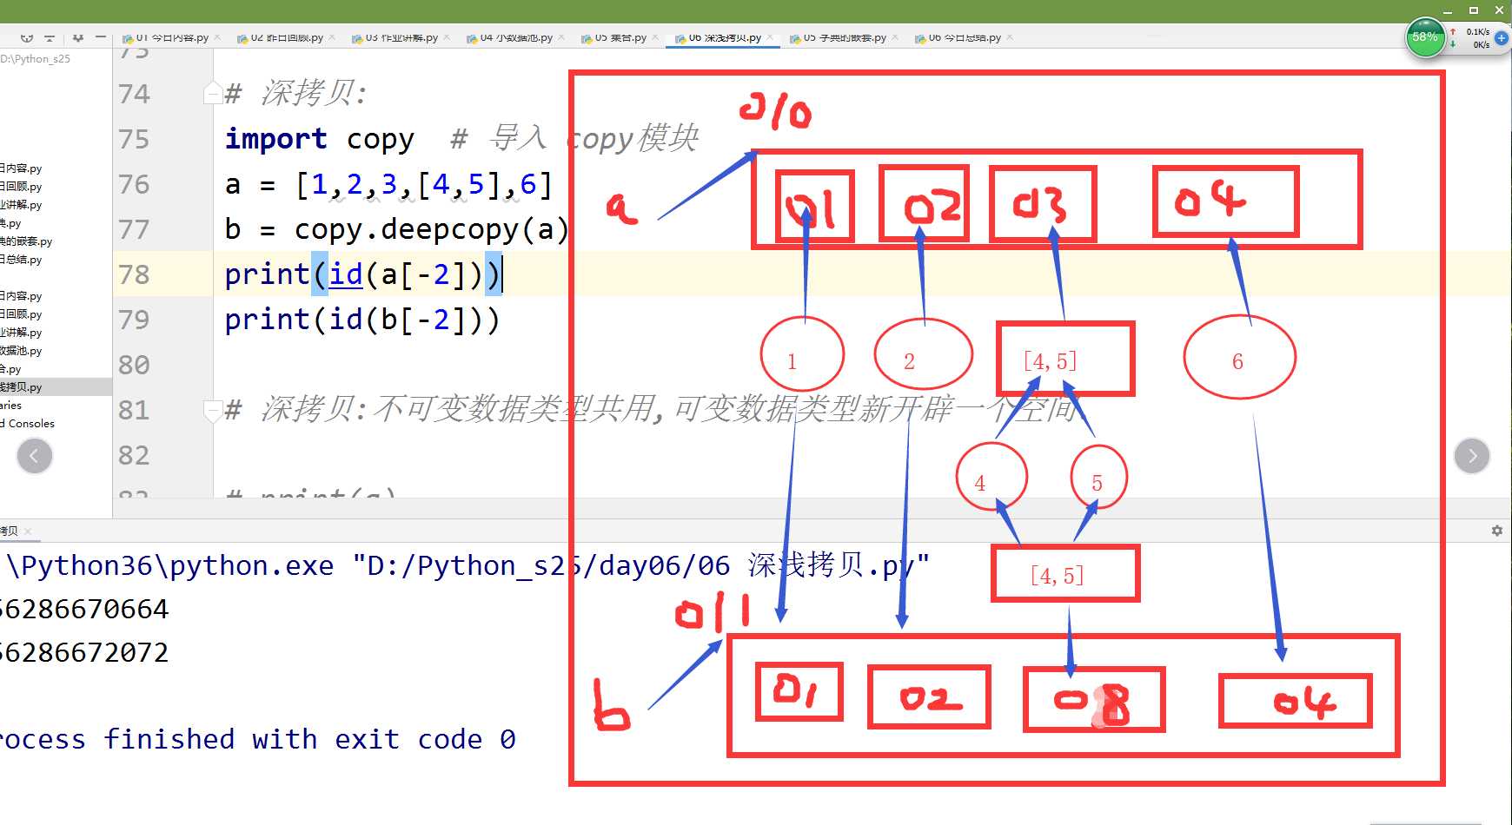This screenshot has height=825, width=1512.
Task: Click the print(id(b[-2])) statement
Action: (x=362, y=320)
